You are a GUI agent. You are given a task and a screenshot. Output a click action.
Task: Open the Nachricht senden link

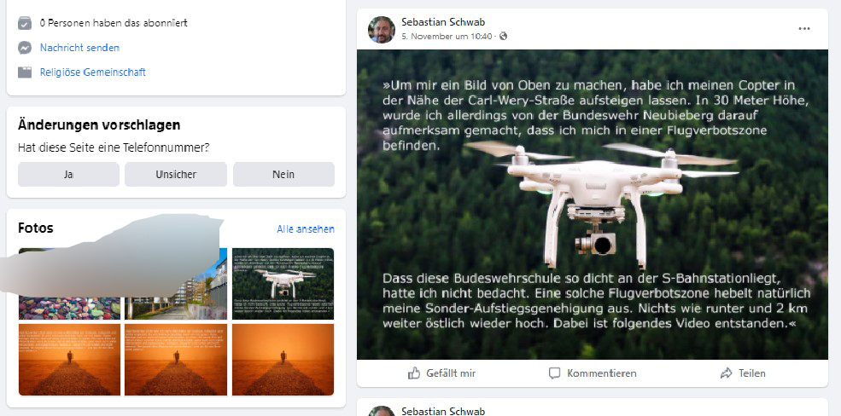80,48
